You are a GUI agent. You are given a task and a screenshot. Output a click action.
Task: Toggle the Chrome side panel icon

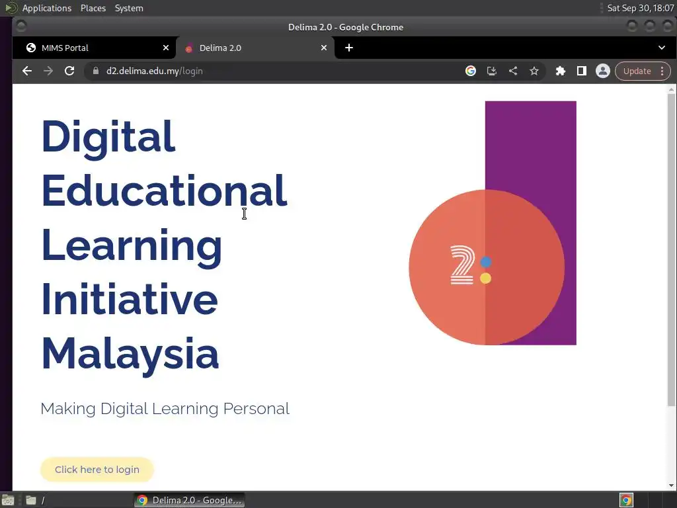point(582,71)
